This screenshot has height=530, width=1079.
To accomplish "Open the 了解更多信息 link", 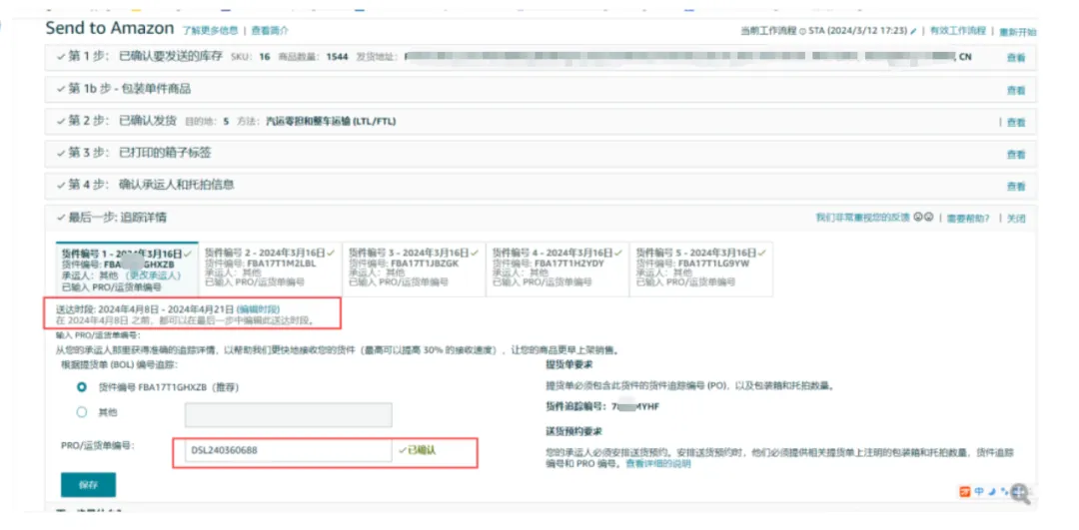I will coord(211,30).
